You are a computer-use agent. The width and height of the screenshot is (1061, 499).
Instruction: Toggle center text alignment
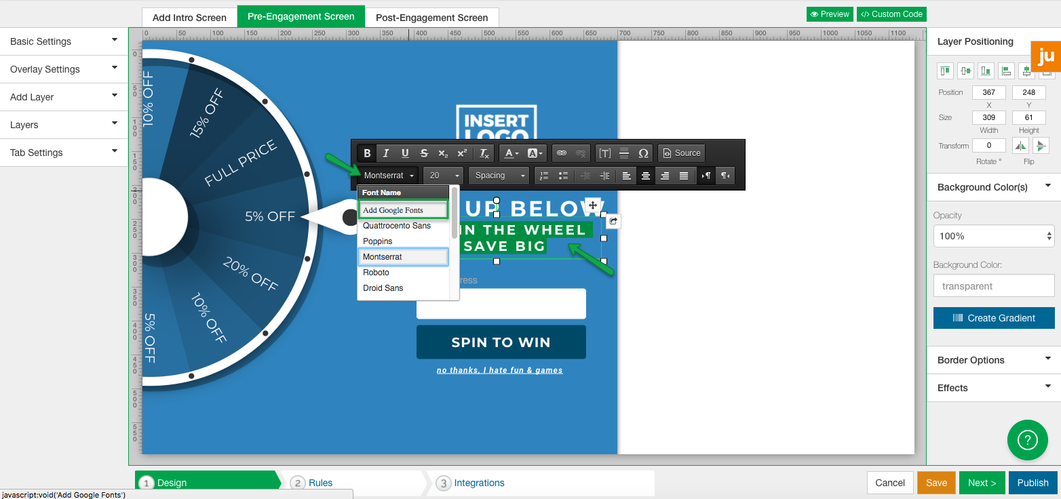[645, 176]
